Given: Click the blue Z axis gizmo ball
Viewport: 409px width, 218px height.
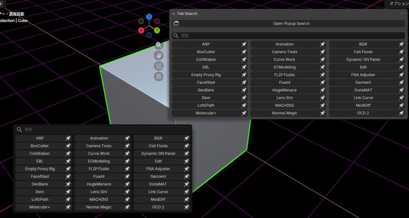Looking at the screenshot, I should pos(149,17).
